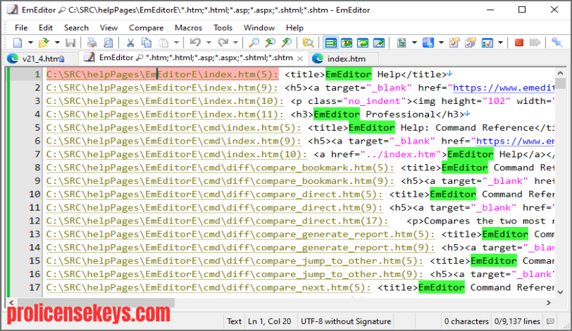Open the Edit menu
This screenshot has height=331, width=572.
click(x=46, y=28)
